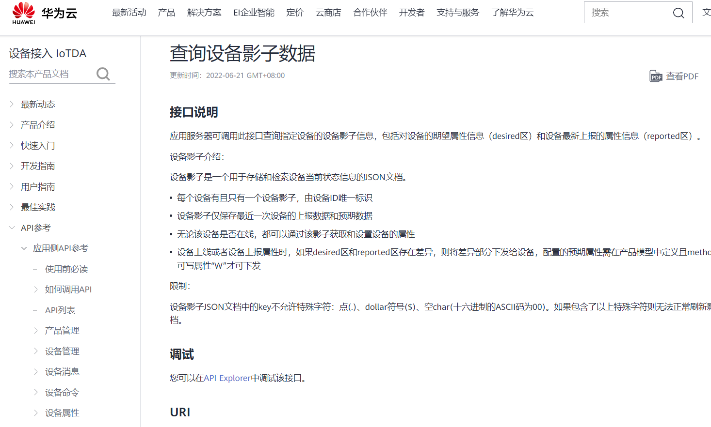The image size is (711, 427).
Task: Click the top search magnifier icon
Action: pos(679,13)
